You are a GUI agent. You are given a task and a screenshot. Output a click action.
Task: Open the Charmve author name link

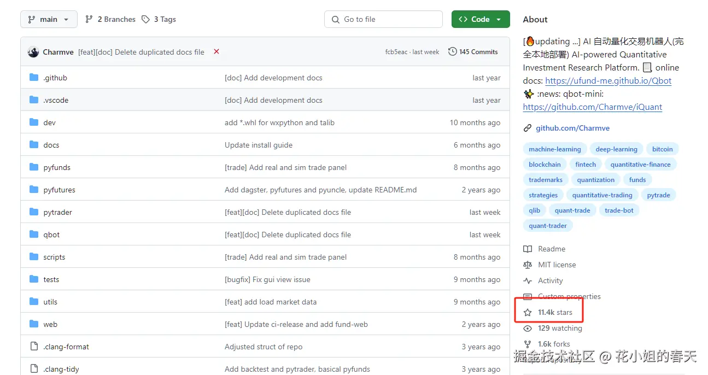[58, 52]
